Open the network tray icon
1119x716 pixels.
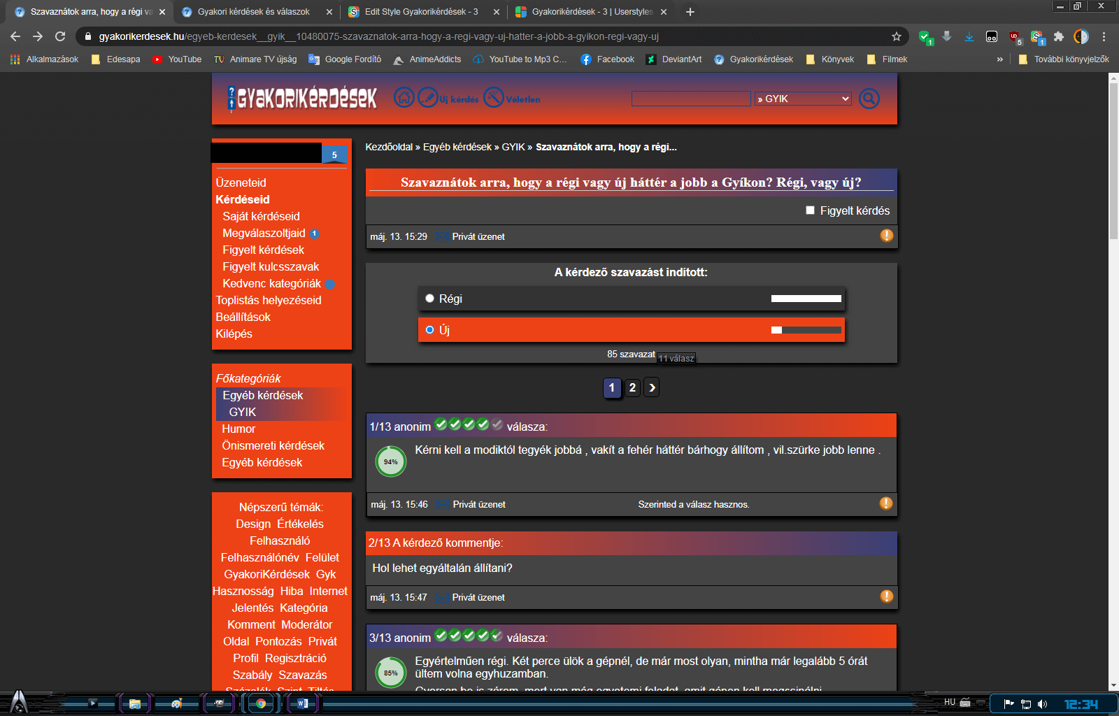(1026, 704)
